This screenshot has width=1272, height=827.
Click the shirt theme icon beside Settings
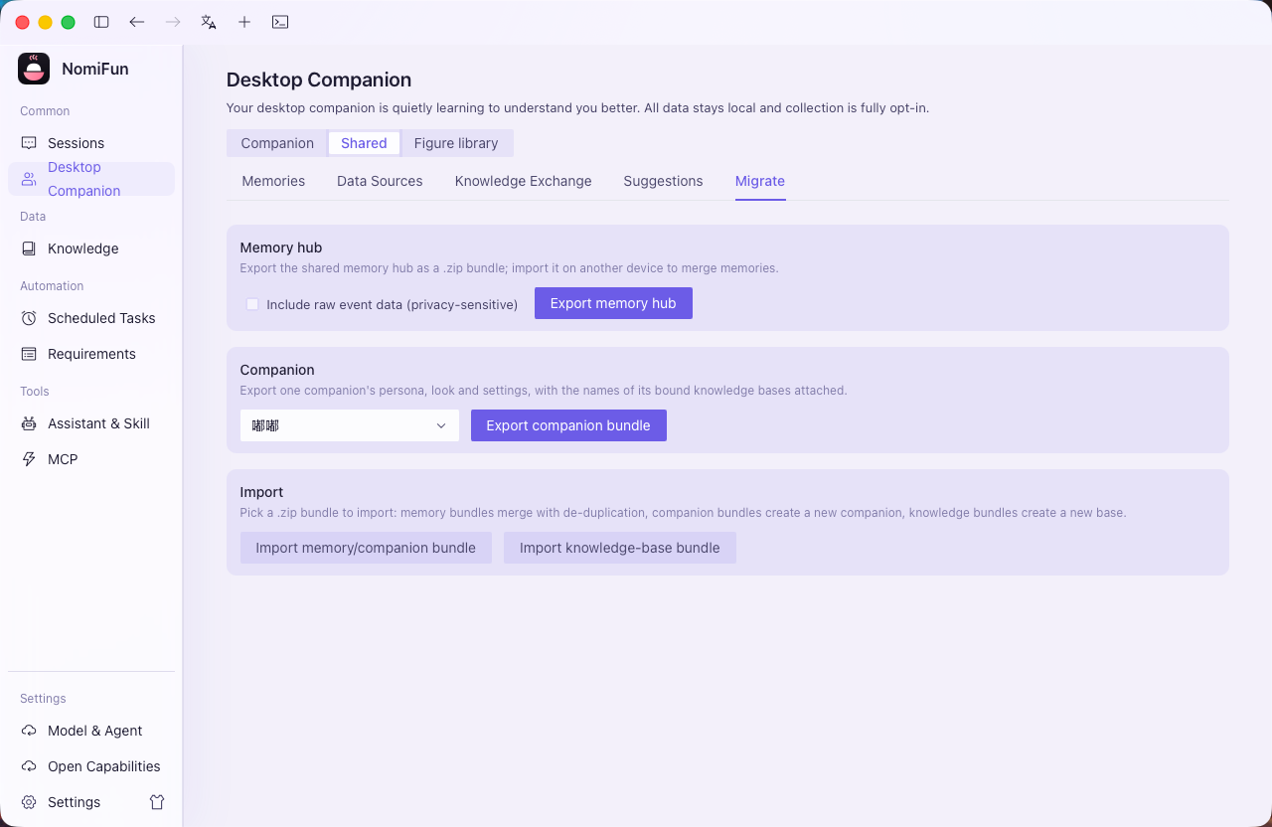coord(157,802)
